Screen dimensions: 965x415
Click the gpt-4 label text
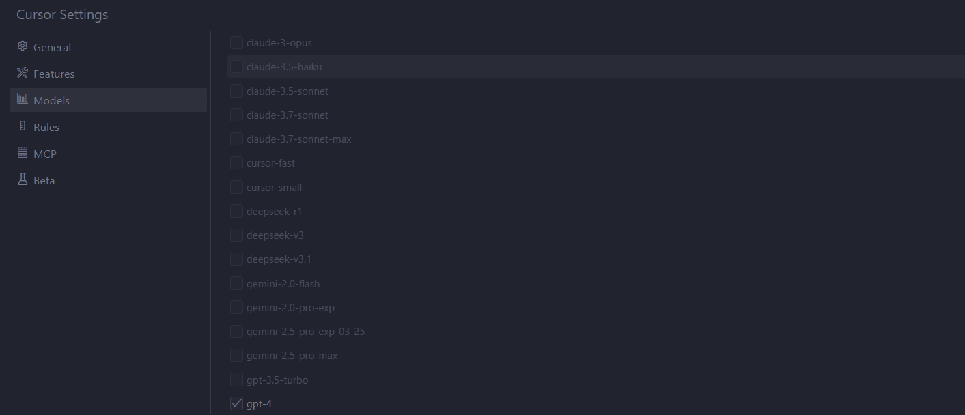pyautogui.click(x=260, y=403)
